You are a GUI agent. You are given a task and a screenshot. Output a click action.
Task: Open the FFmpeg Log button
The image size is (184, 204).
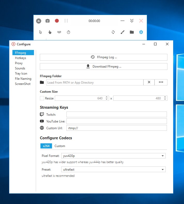[x=103, y=57]
